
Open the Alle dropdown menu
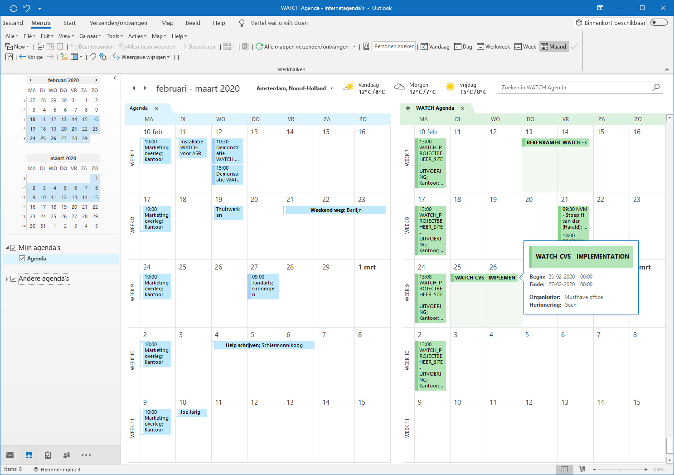12,36
